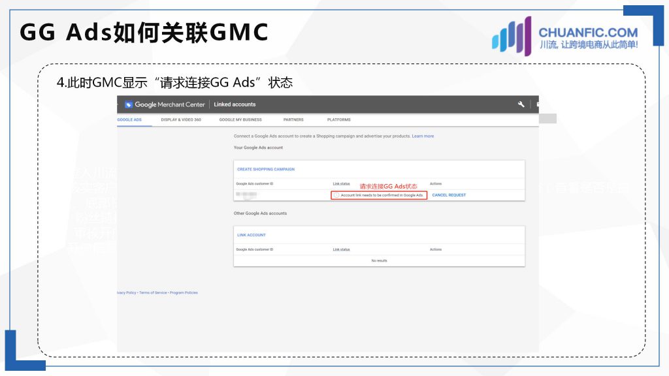Open the Terms of Service link

pyautogui.click(x=153, y=292)
